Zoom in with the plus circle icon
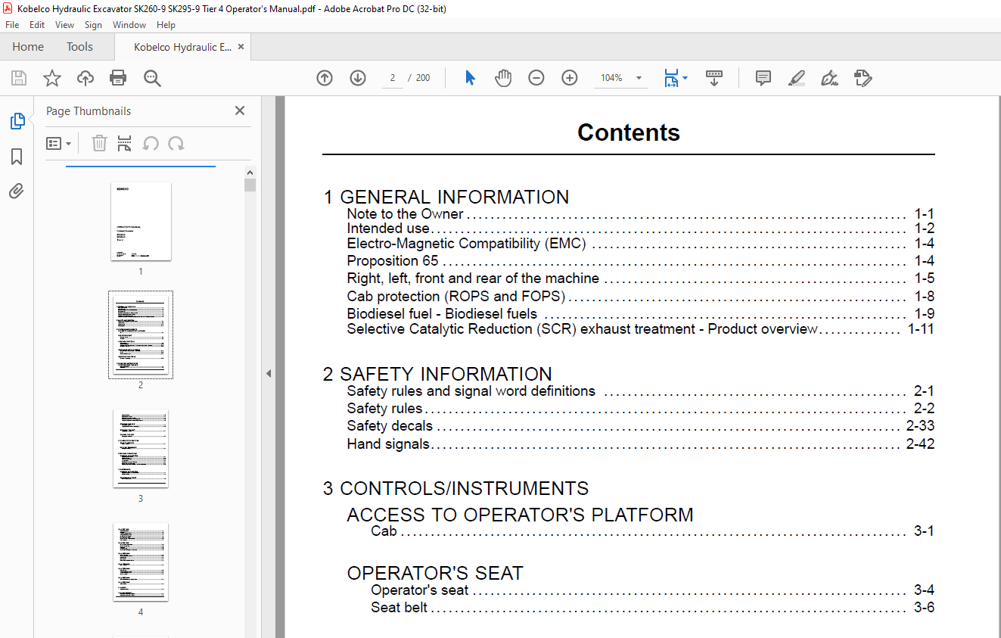The width and height of the screenshot is (1001, 638). click(x=570, y=78)
